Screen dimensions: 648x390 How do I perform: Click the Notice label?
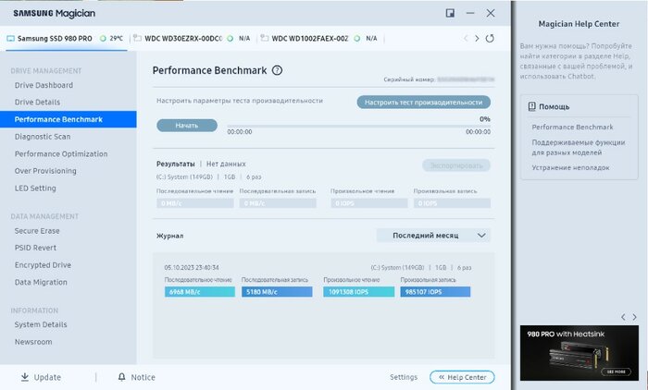click(x=143, y=377)
